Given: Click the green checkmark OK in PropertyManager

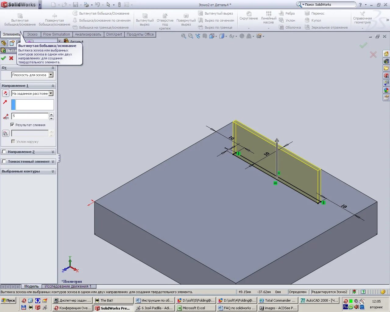Looking at the screenshot, I should tap(3, 58).
